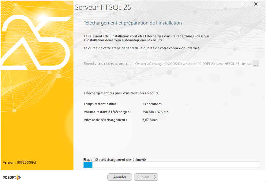Close the Serveur HFSQL 25 installer
The width and height of the screenshot is (266, 182).
point(256,4)
